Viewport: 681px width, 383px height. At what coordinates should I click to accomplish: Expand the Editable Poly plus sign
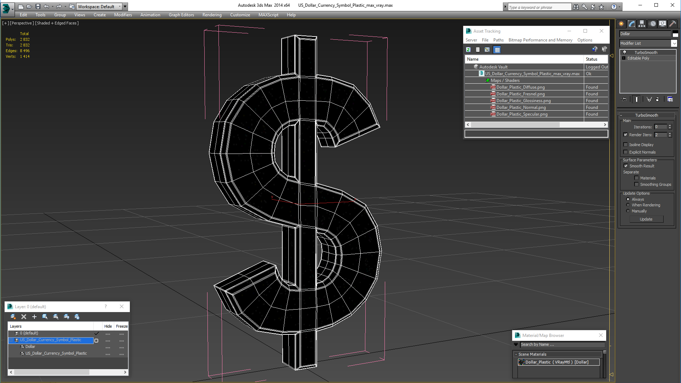624,58
